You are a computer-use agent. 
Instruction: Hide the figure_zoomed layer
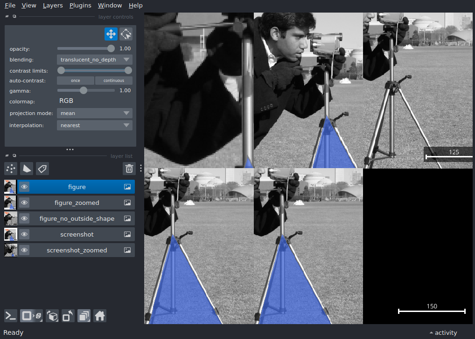(24, 203)
